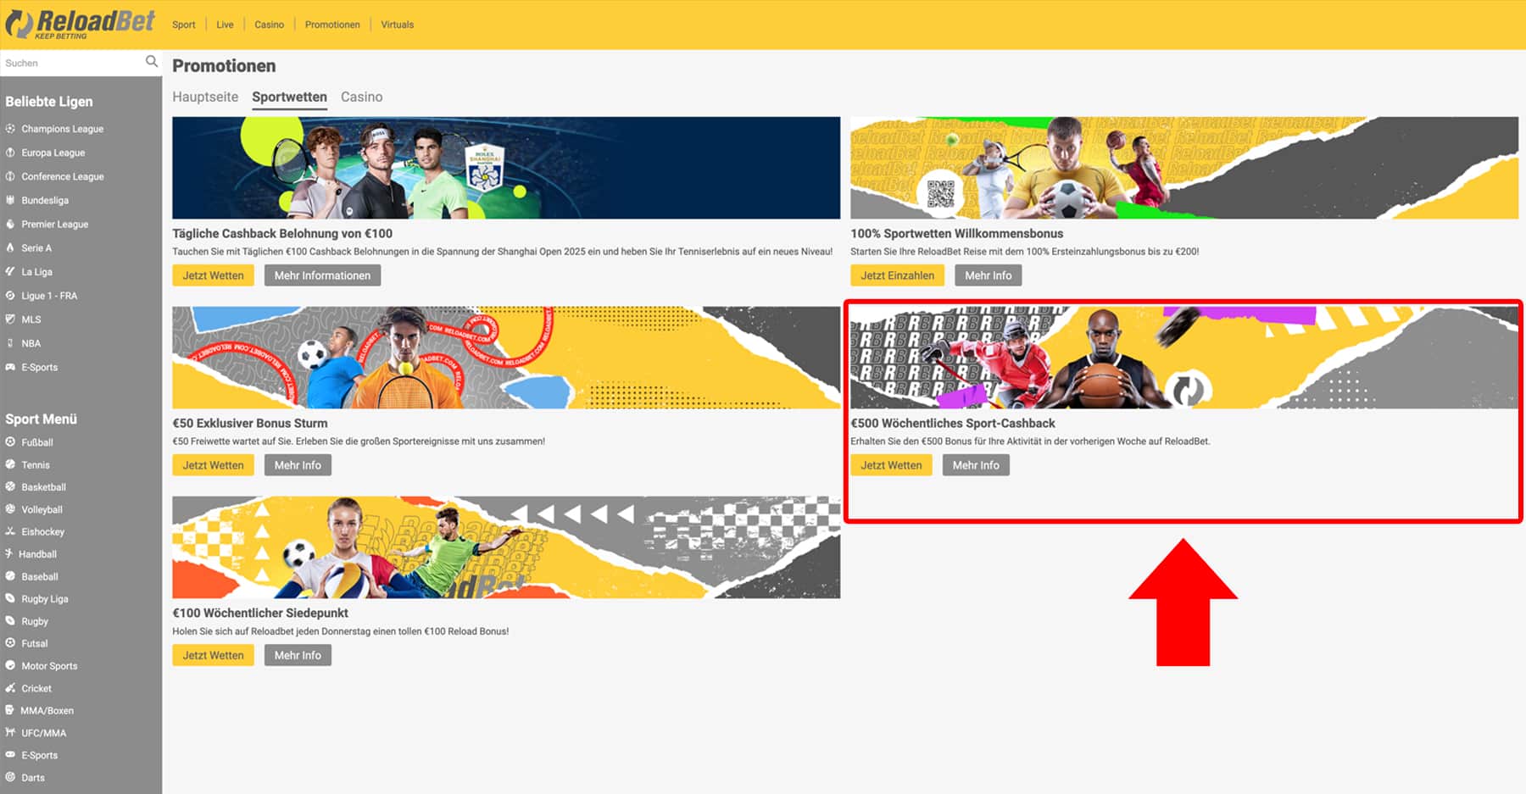The height and width of the screenshot is (794, 1526).
Task: Open the Darts icon at the sidebar bottom
Action: tap(10, 777)
